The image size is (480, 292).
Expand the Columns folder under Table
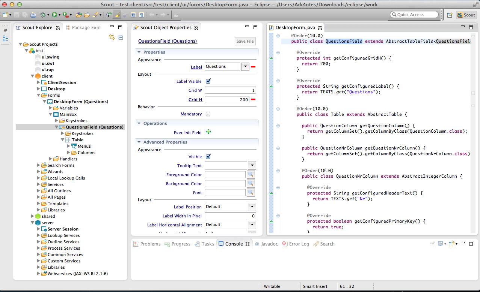pos(69,153)
